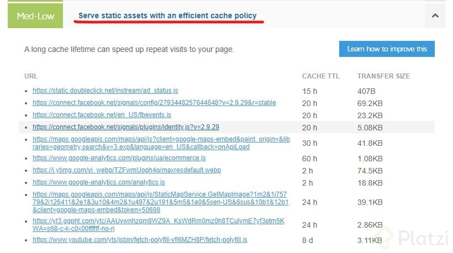Open the doubleclick ad_status.js link

tap(106, 91)
